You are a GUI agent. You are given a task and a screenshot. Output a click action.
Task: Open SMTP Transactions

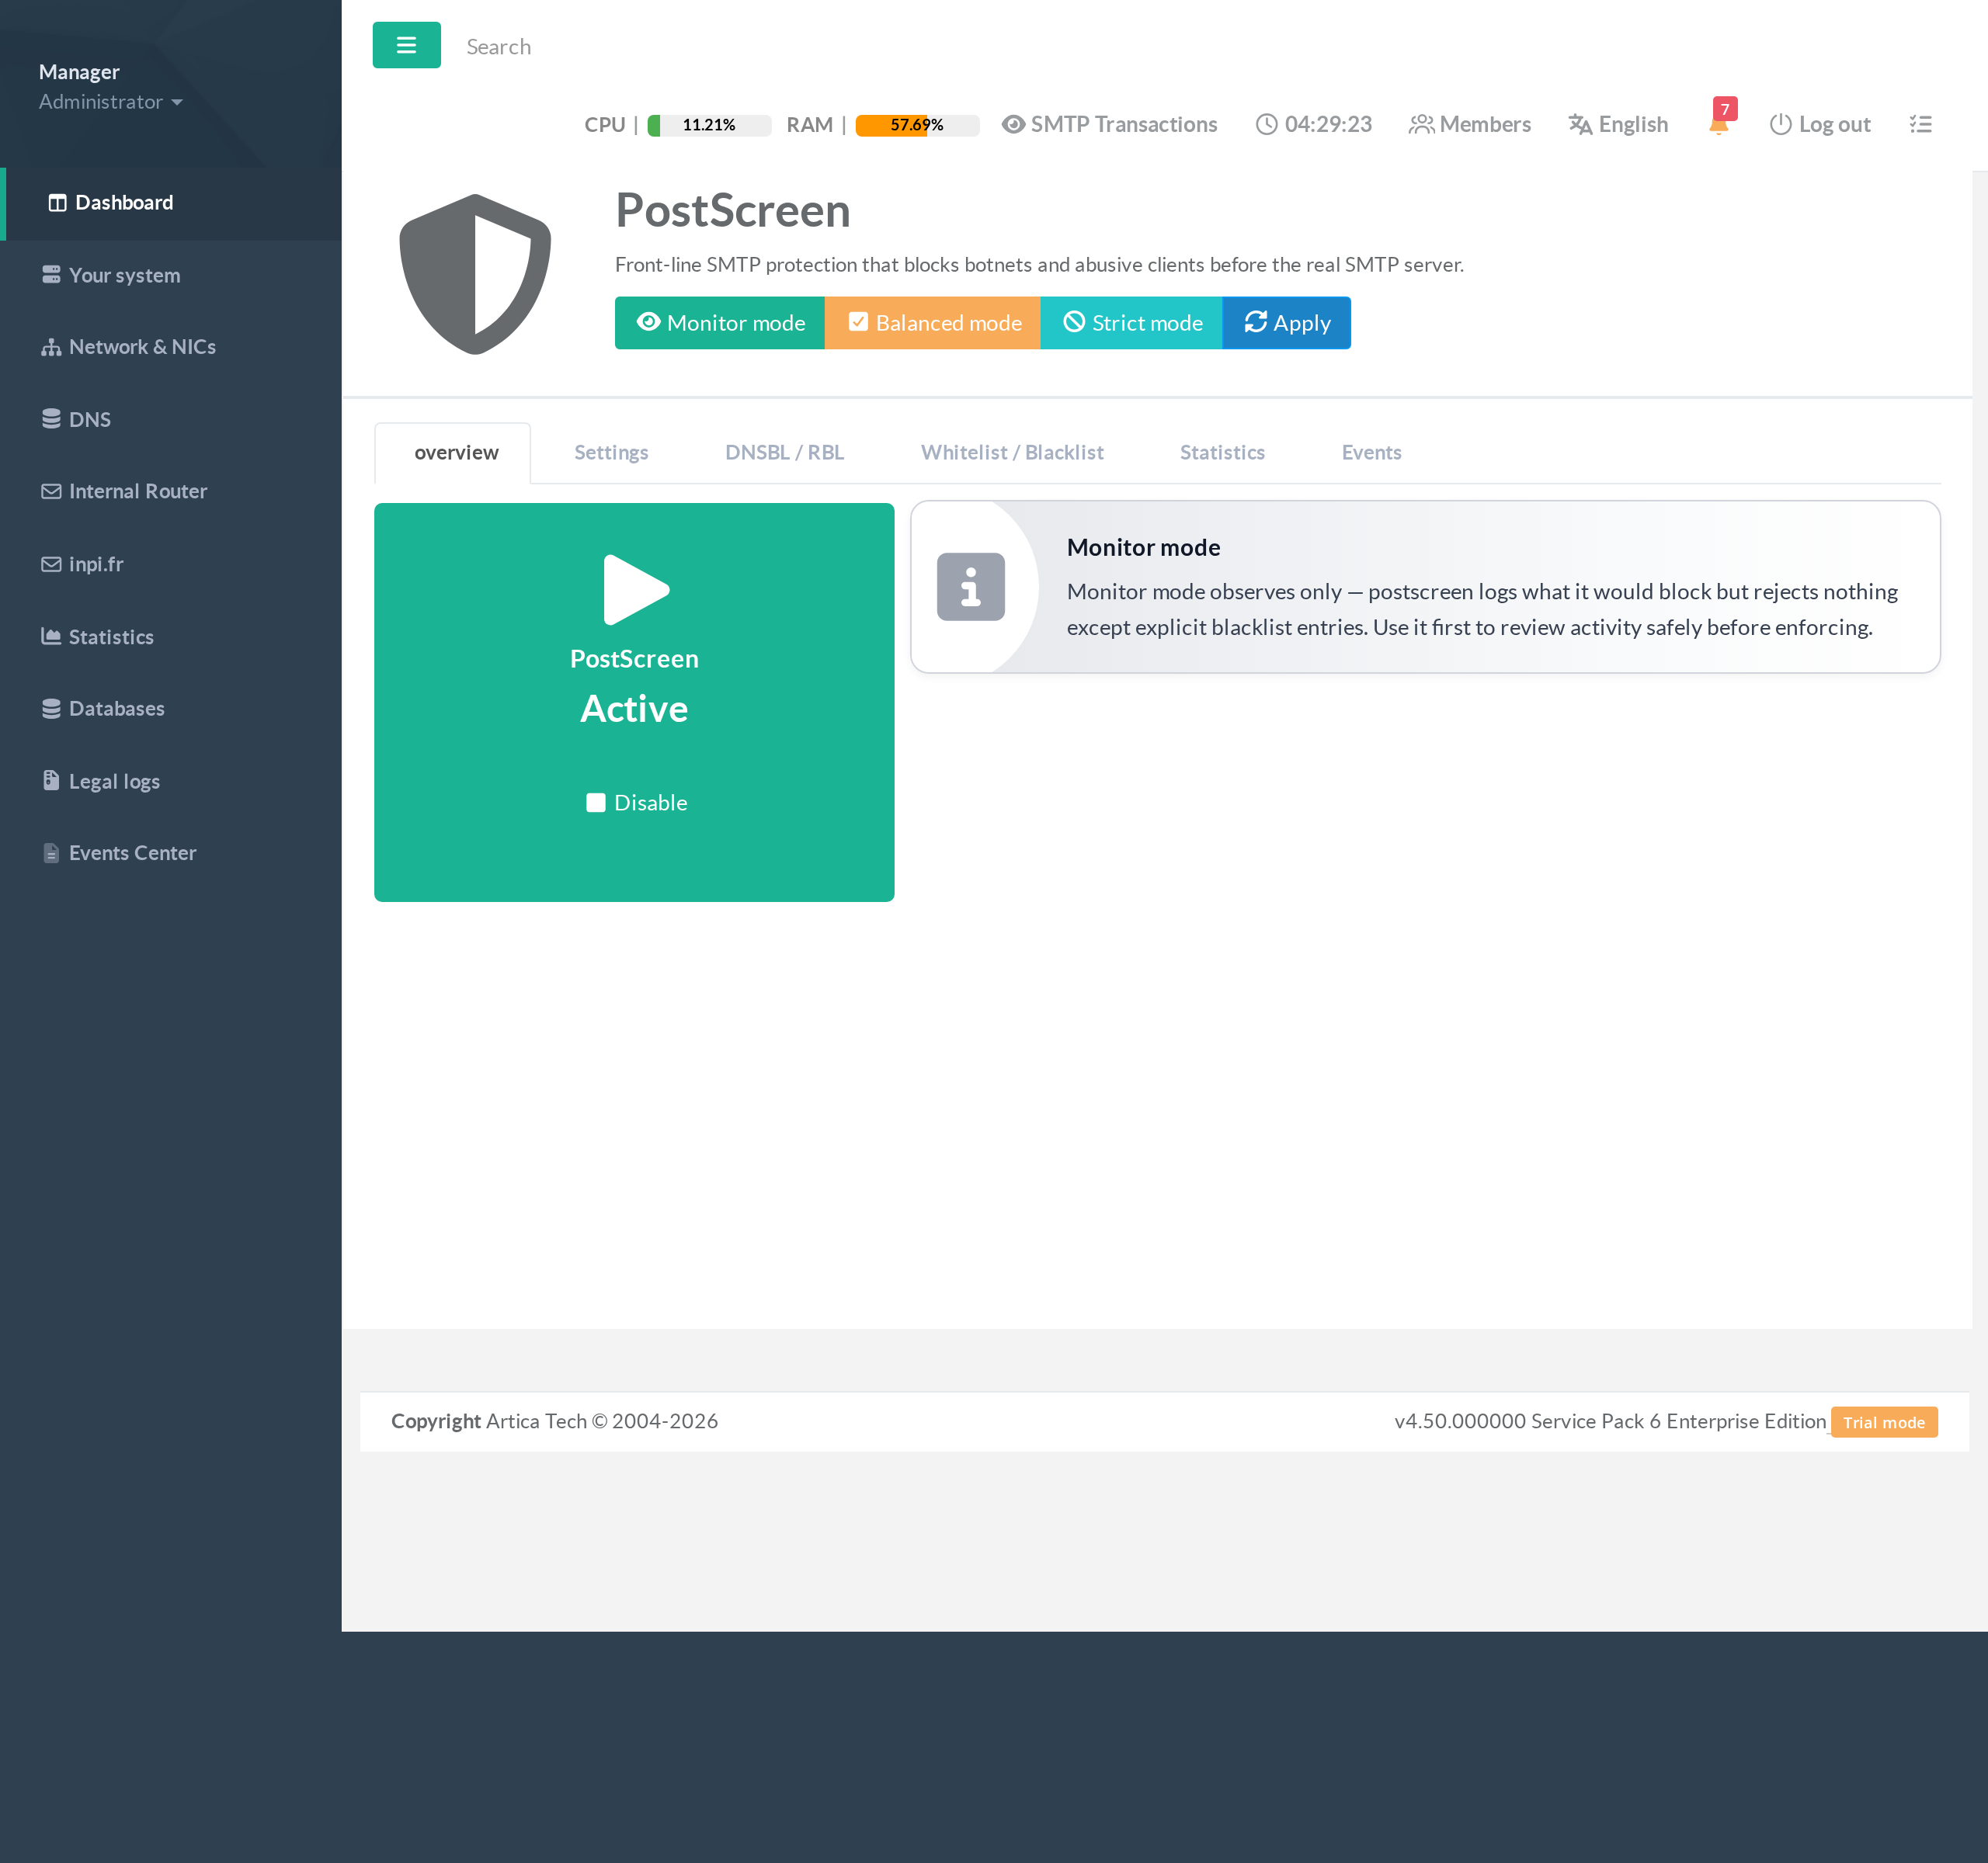pos(1109,125)
